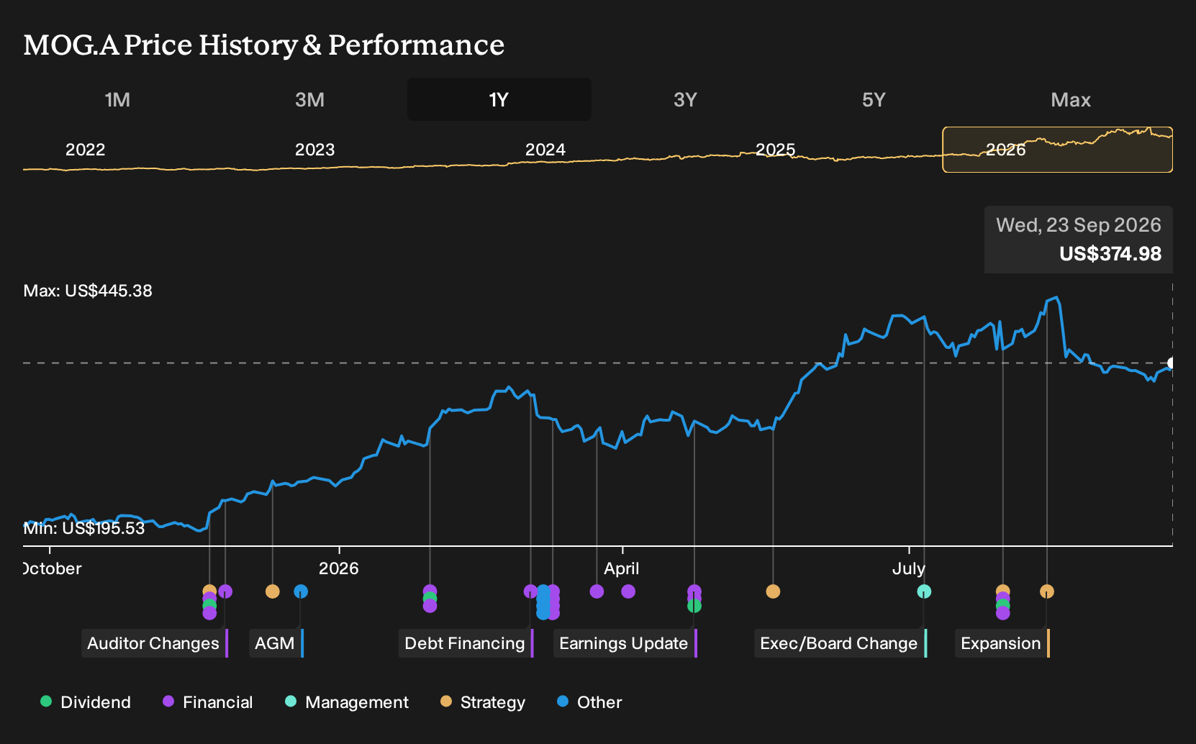
Task: Open the Debt Financing event label
Action: click(x=466, y=643)
